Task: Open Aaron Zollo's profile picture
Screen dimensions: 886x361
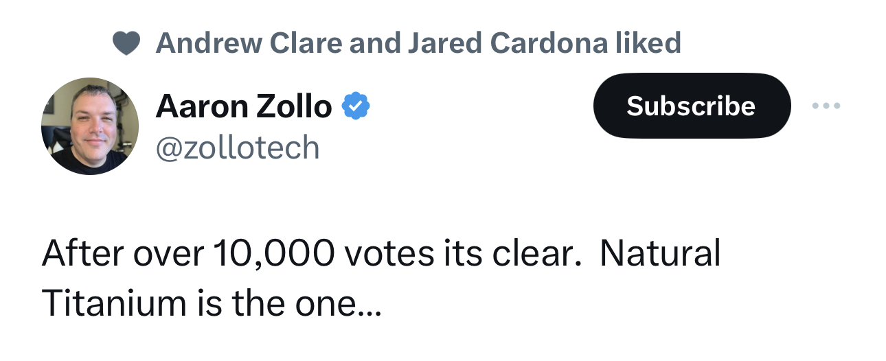Action: tap(89, 126)
